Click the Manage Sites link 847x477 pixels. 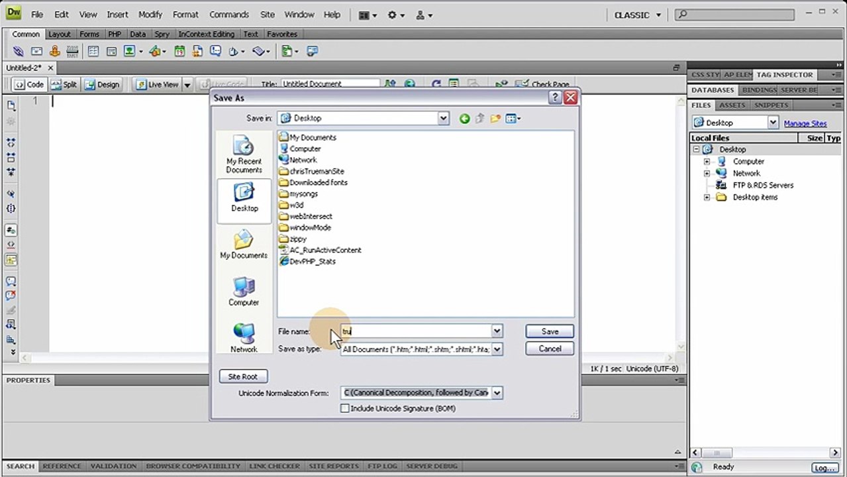(805, 123)
